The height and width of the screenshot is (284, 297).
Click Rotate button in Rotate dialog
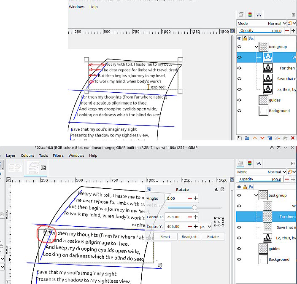(213, 237)
